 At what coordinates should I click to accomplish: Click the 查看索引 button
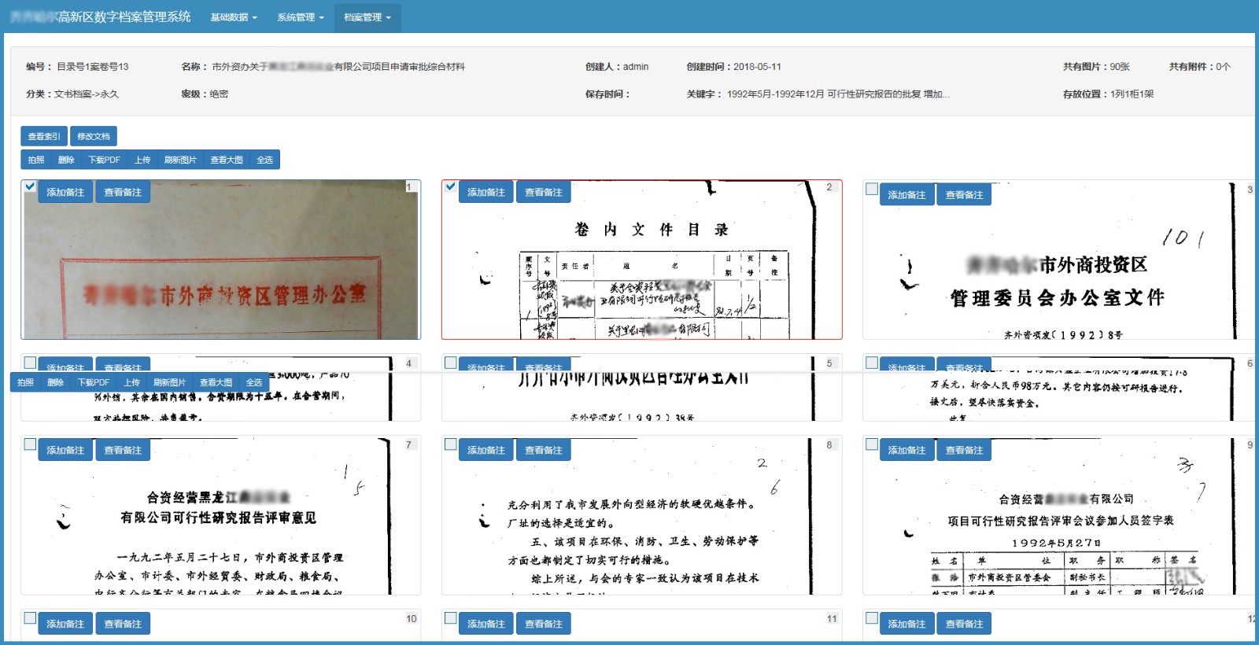(x=44, y=136)
